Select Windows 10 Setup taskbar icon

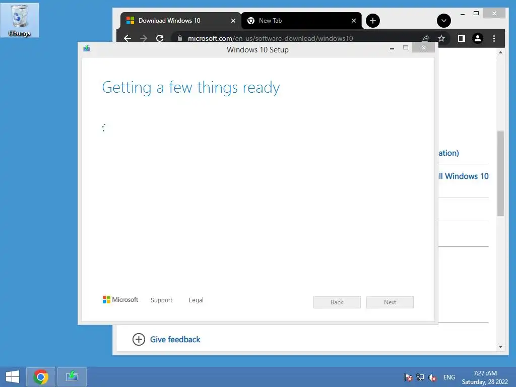(72, 377)
